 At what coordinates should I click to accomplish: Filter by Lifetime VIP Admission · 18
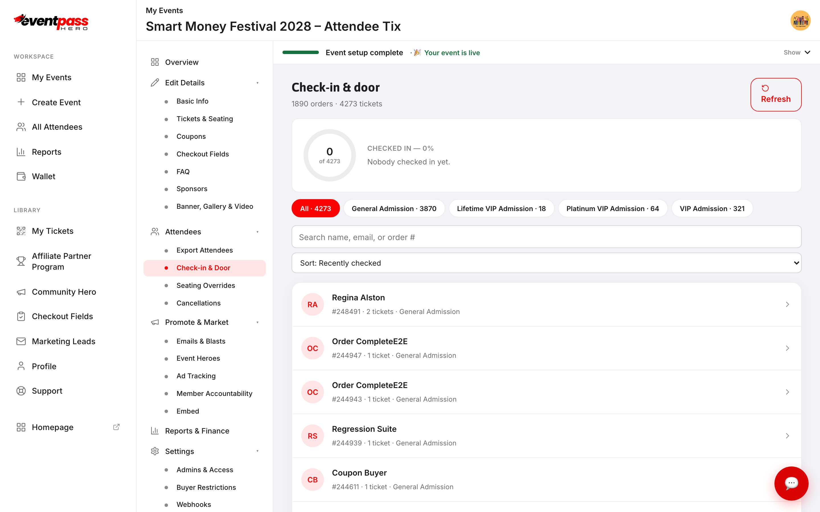(x=501, y=208)
